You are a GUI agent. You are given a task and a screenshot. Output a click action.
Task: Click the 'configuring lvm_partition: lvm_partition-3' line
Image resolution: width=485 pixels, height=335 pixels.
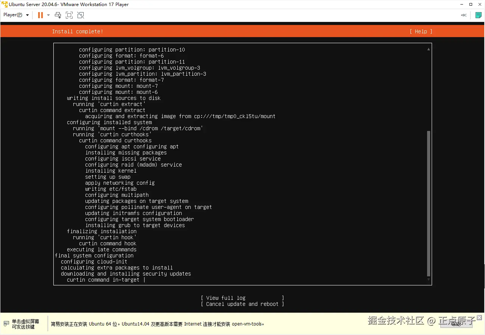[x=143, y=74]
